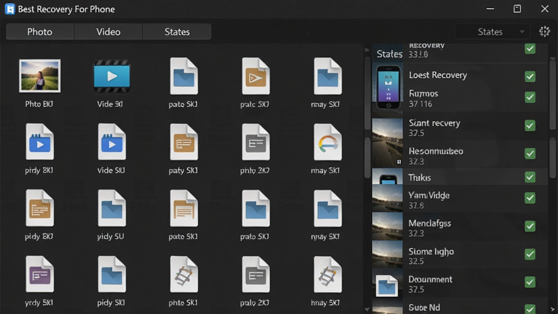The width and height of the screenshot is (558, 314).
Task: Select the gray document file labeled phlo
Action: (256, 142)
